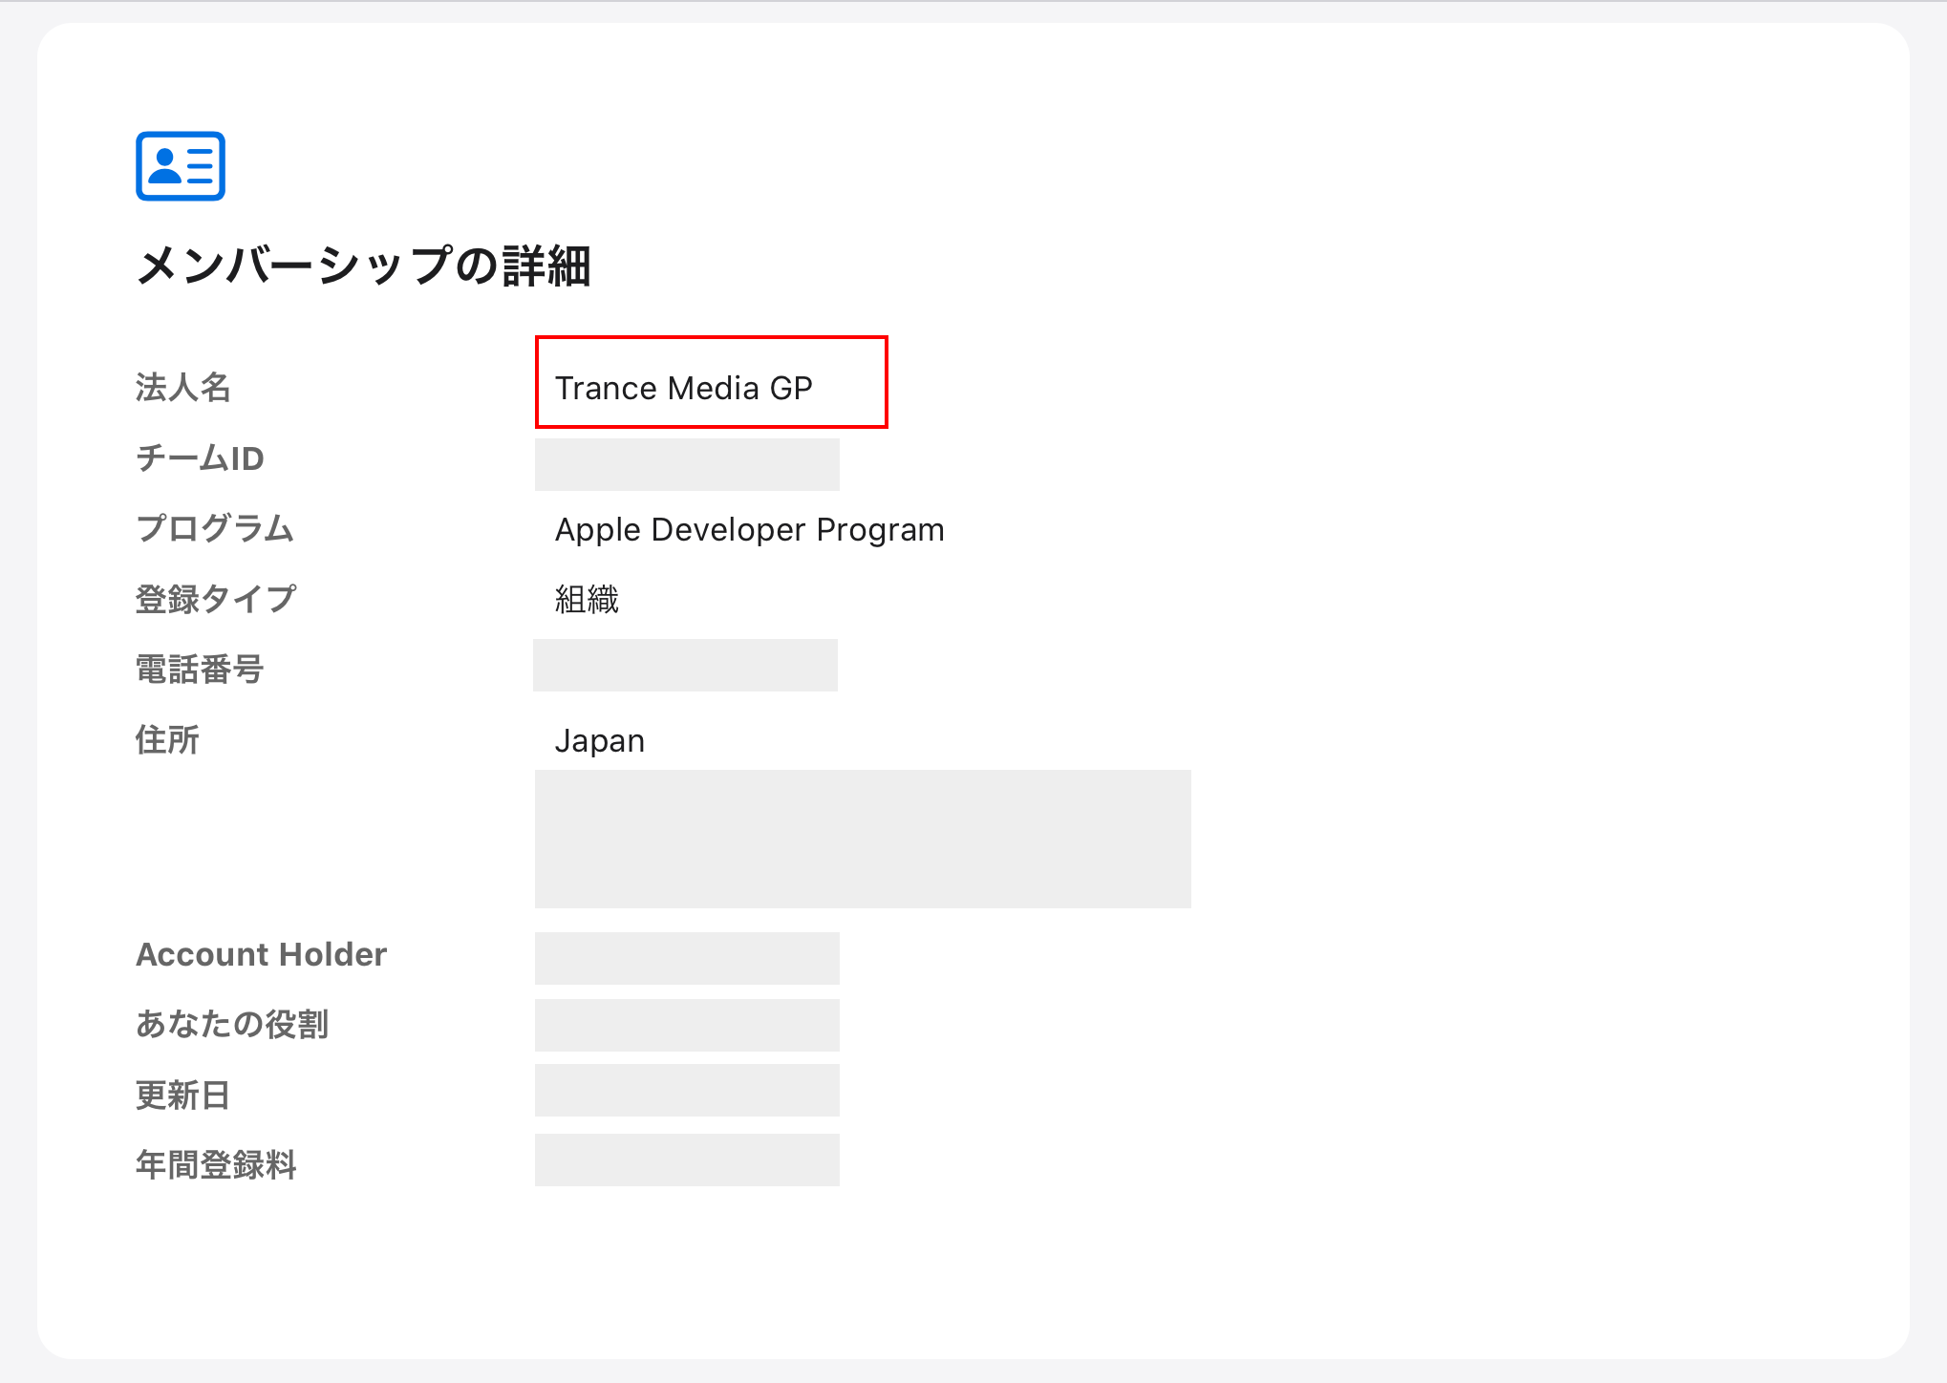Click the 電話番号 label

pos(200,670)
